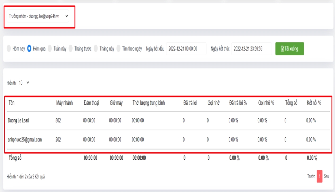Select the Hôm nay radio button
The image size is (335, 192).
(9, 49)
